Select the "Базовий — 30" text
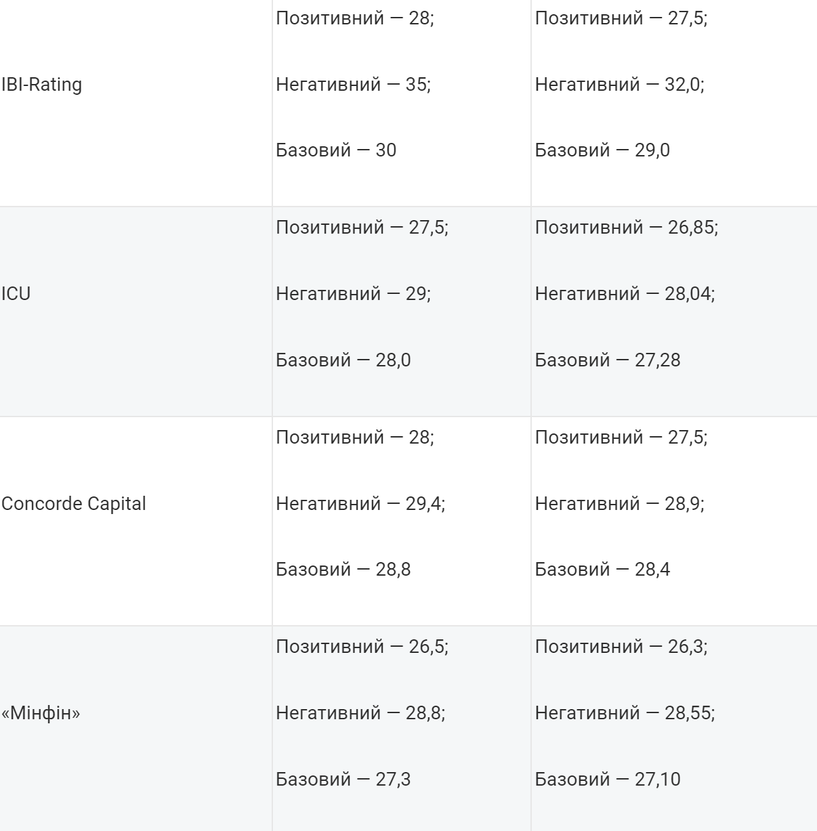 pos(336,150)
